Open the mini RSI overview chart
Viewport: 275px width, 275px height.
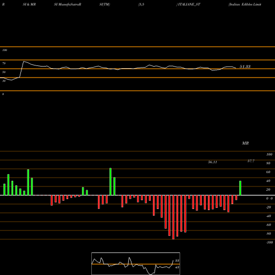coord(136,263)
